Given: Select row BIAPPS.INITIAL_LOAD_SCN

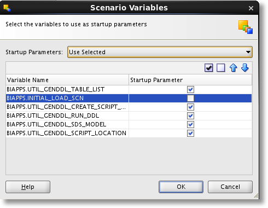Looking at the screenshot, I should coord(129,98).
